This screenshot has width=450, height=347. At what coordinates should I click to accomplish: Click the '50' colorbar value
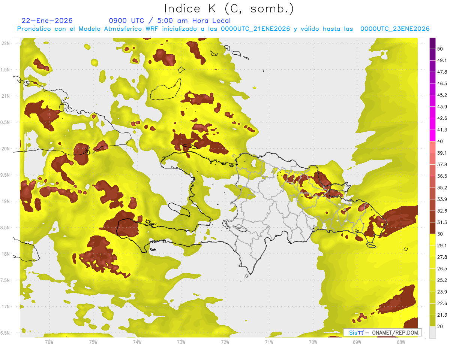[x=440, y=49]
